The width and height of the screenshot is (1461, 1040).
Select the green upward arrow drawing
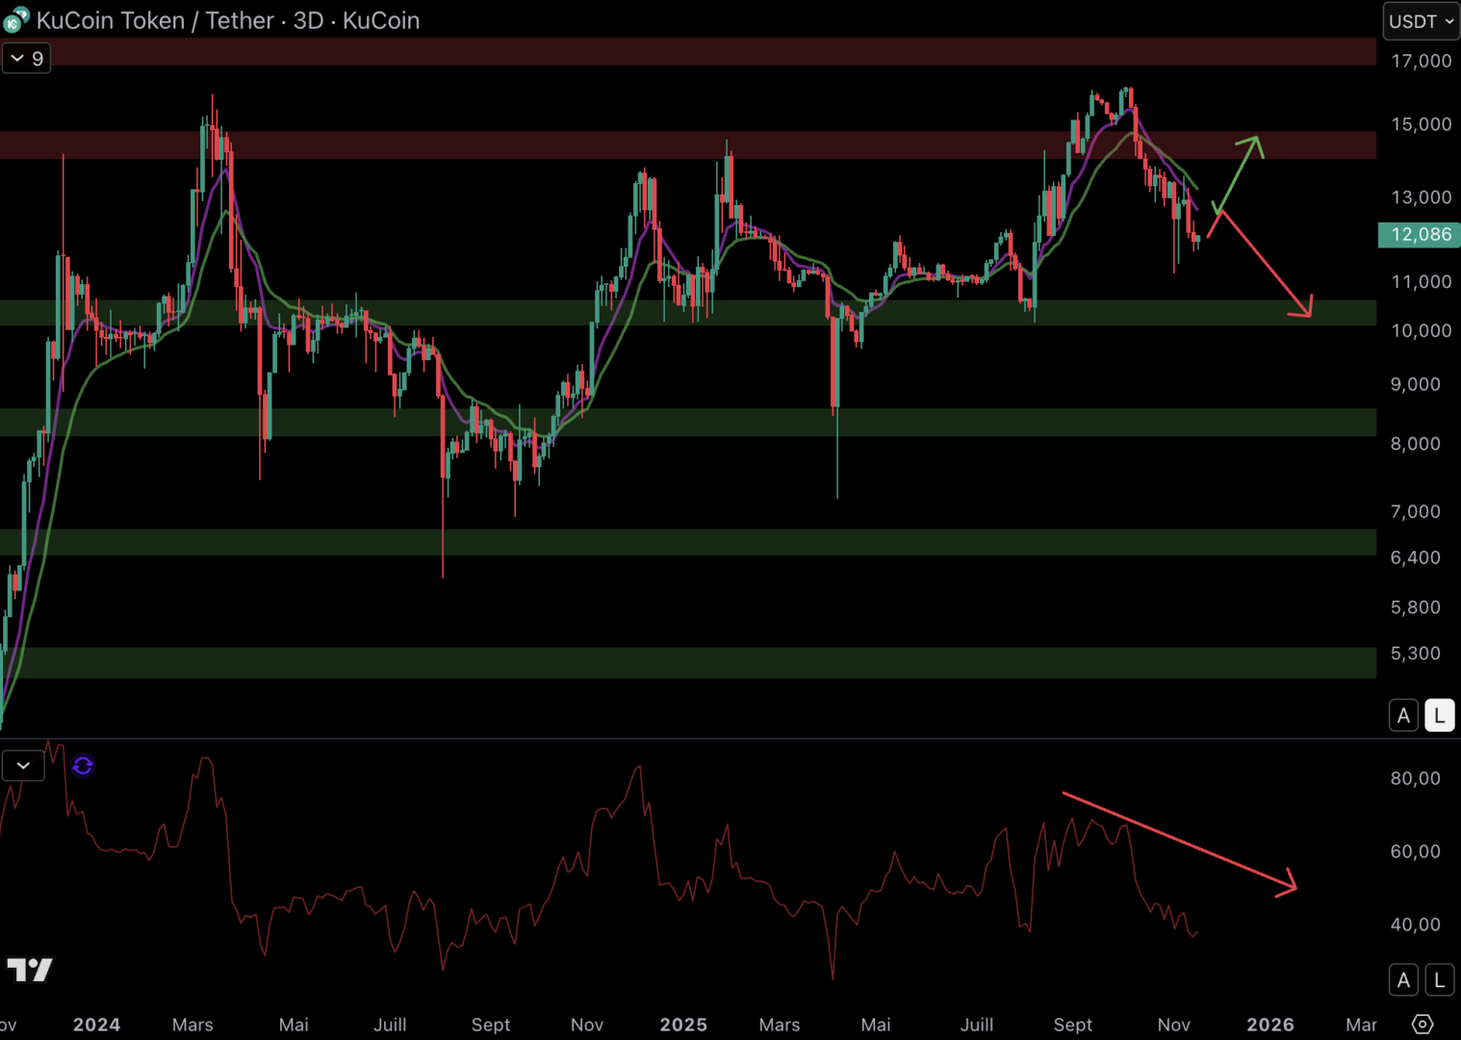(x=1237, y=173)
